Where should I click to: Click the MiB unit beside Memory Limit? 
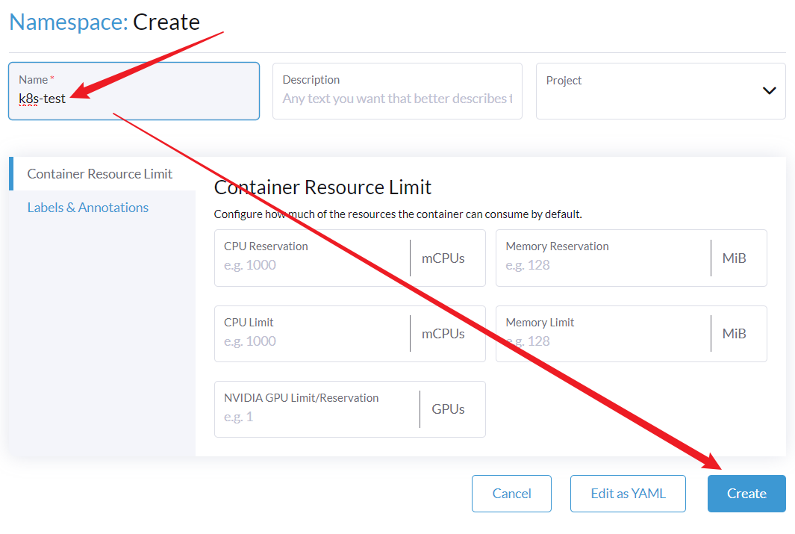[734, 334]
